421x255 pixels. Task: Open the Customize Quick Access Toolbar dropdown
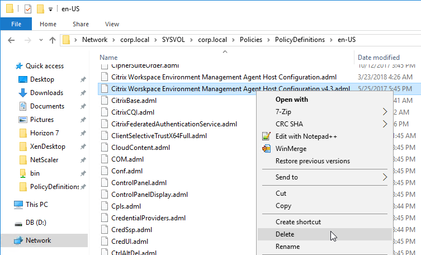[50, 10]
